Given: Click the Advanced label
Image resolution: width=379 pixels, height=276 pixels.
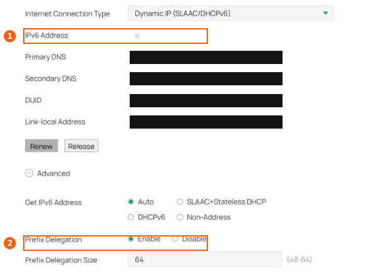Looking at the screenshot, I should point(54,173).
